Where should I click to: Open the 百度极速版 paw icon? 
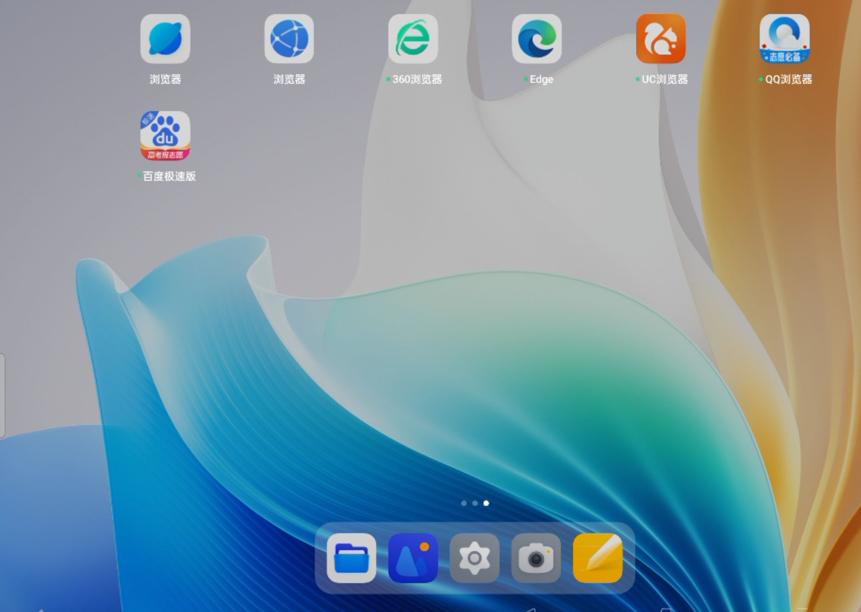(165, 136)
